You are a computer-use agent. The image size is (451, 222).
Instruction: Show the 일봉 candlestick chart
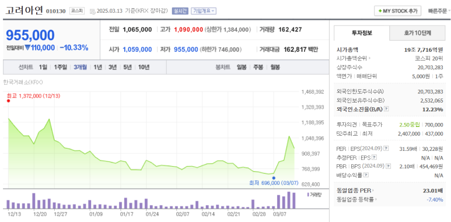click(x=242, y=67)
